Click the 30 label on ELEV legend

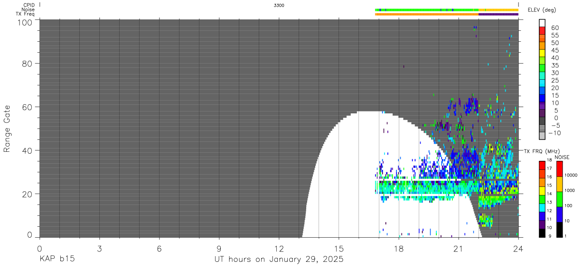click(555, 73)
